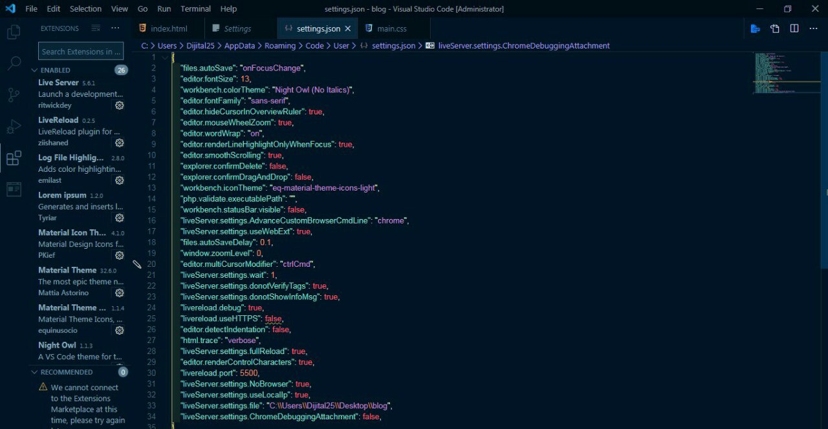Image resolution: width=828 pixels, height=429 pixels.
Task: Open Material Theme manage gear
Action: tap(120, 293)
